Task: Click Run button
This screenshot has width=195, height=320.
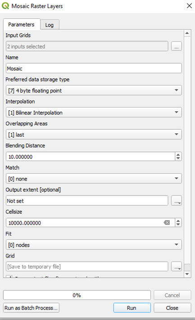Action: pyautogui.click(x=132, y=308)
